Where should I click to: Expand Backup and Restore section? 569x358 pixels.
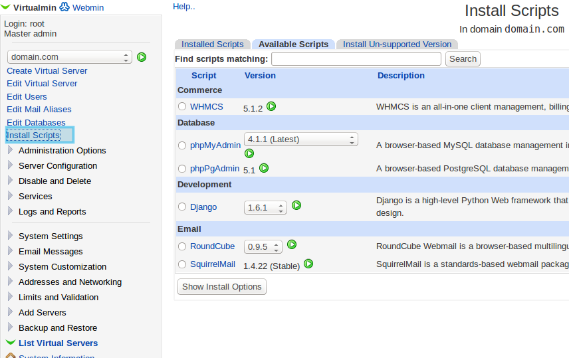10,328
